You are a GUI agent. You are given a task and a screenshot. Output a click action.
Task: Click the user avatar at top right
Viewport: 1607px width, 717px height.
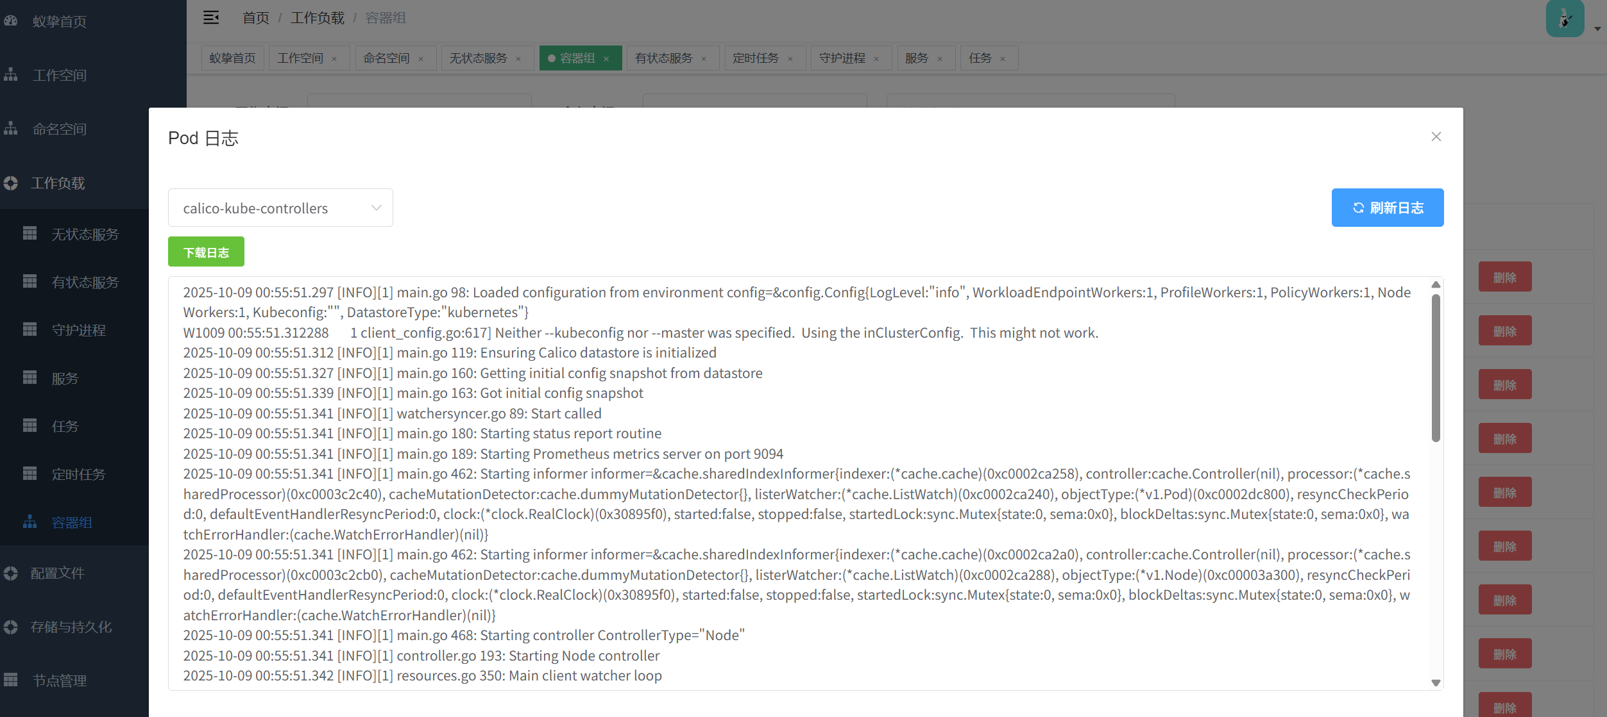pyautogui.click(x=1565, y=19)
